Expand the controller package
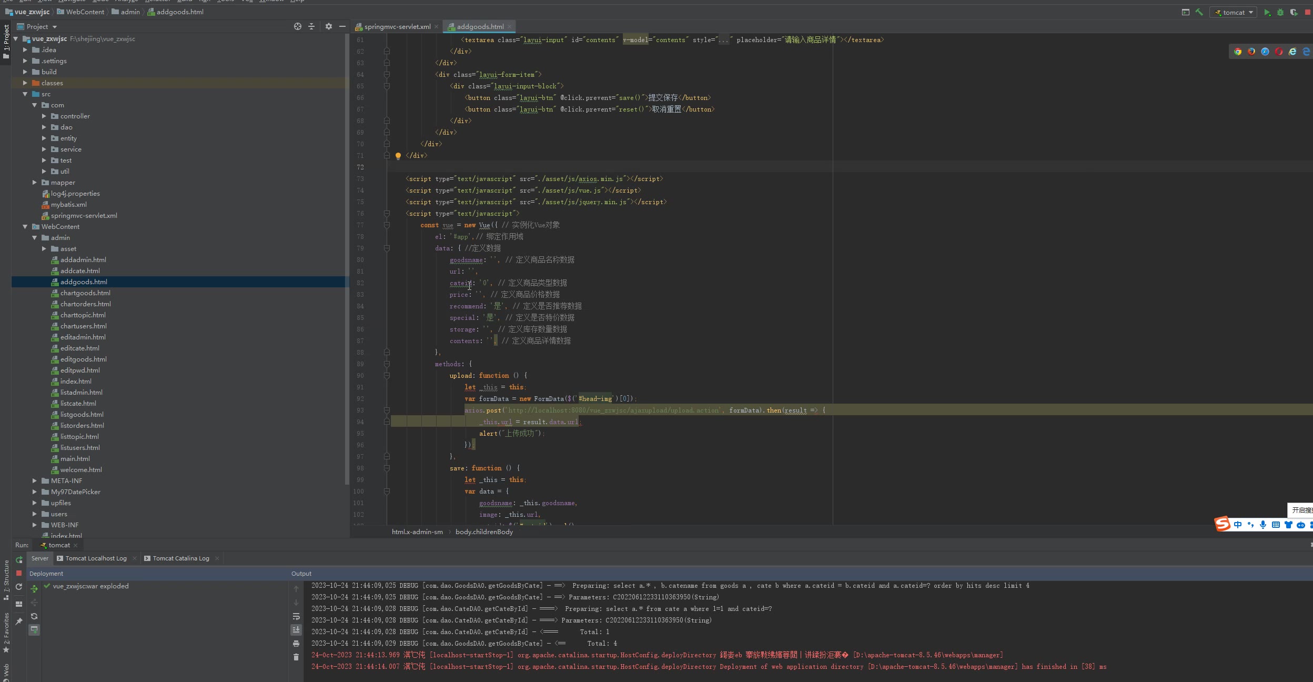 (44, 116)
